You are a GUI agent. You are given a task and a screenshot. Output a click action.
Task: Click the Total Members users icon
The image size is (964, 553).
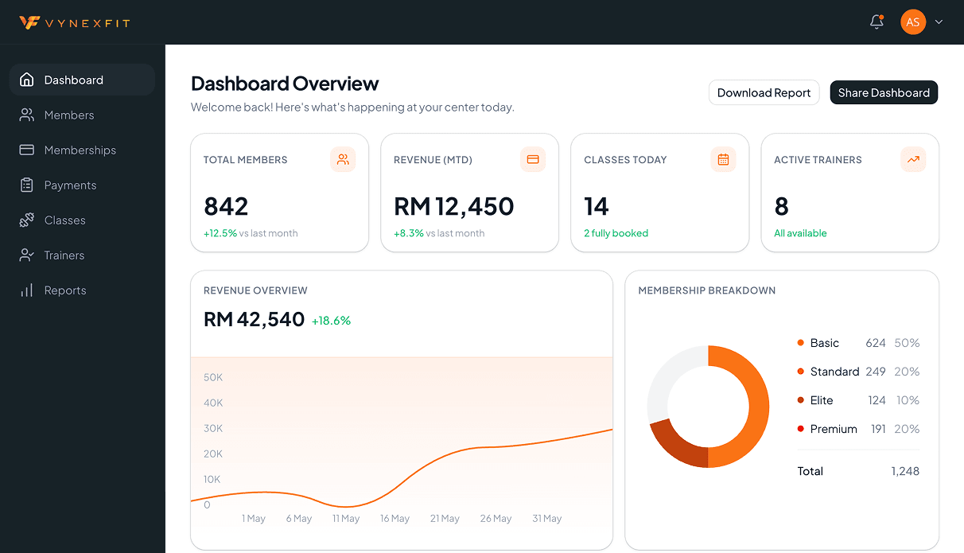(x=343, y=159)
